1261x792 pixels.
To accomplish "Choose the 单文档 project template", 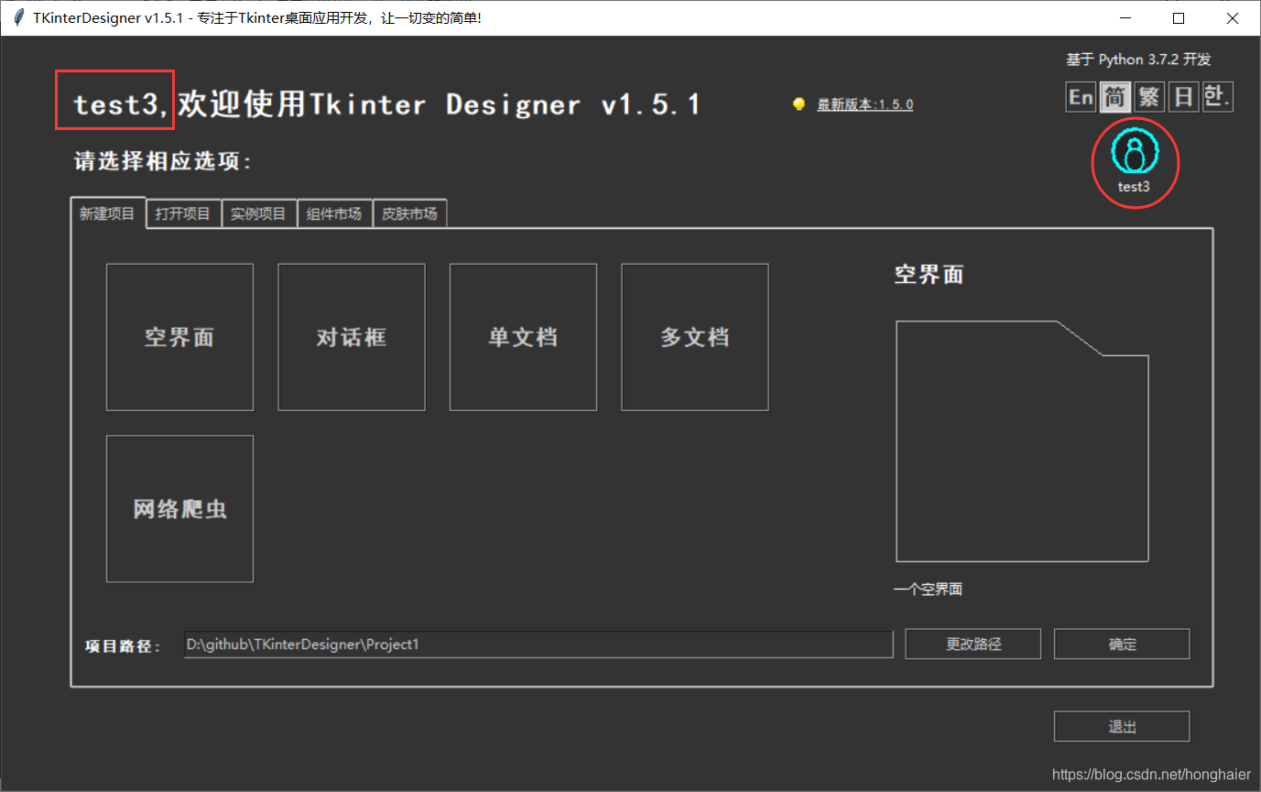I will point(523,337).
